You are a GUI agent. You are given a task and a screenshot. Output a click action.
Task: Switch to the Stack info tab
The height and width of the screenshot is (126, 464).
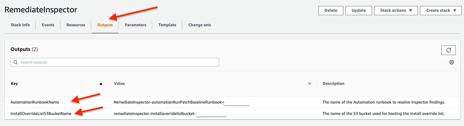point(20,25)
